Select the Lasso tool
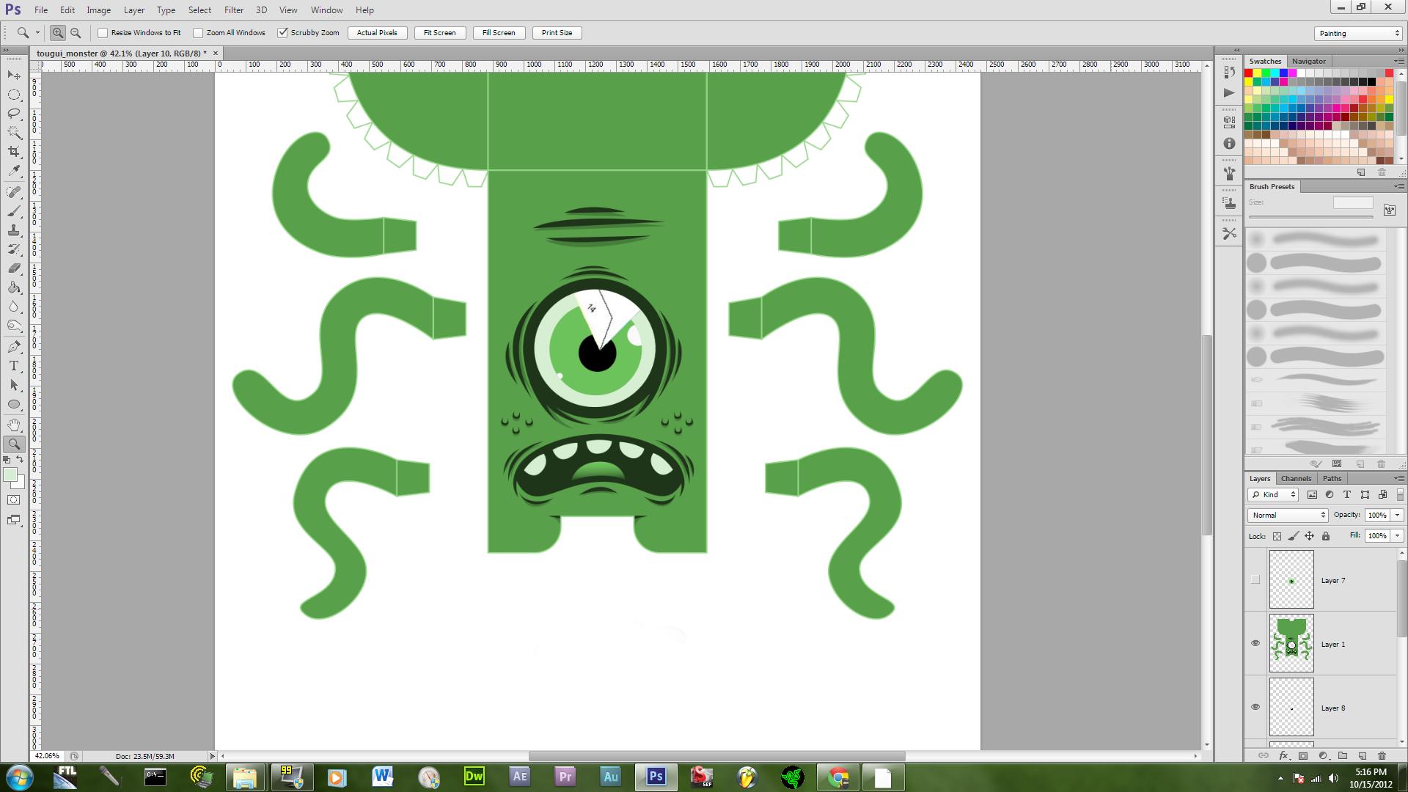Screen dimensions: 1408x792 pos(14,114)
